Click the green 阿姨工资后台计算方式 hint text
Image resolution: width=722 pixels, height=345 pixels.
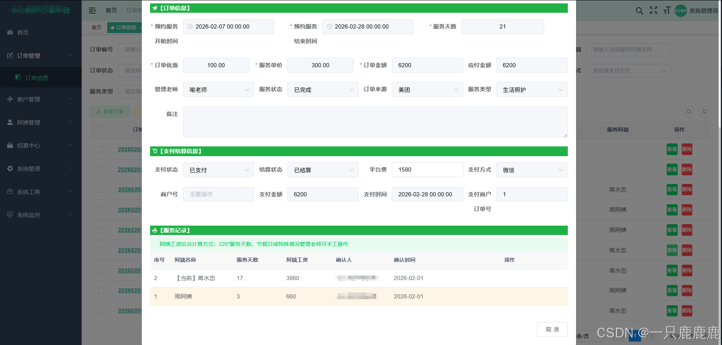click(254, 244)
